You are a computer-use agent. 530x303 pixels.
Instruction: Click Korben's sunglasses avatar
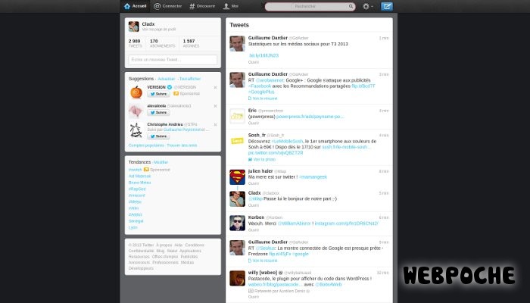pyautogui.click(x=237, y=223)
